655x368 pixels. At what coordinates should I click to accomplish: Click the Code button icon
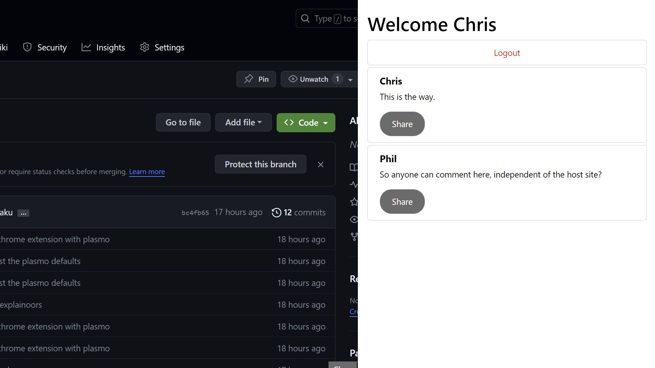(288, 122)
